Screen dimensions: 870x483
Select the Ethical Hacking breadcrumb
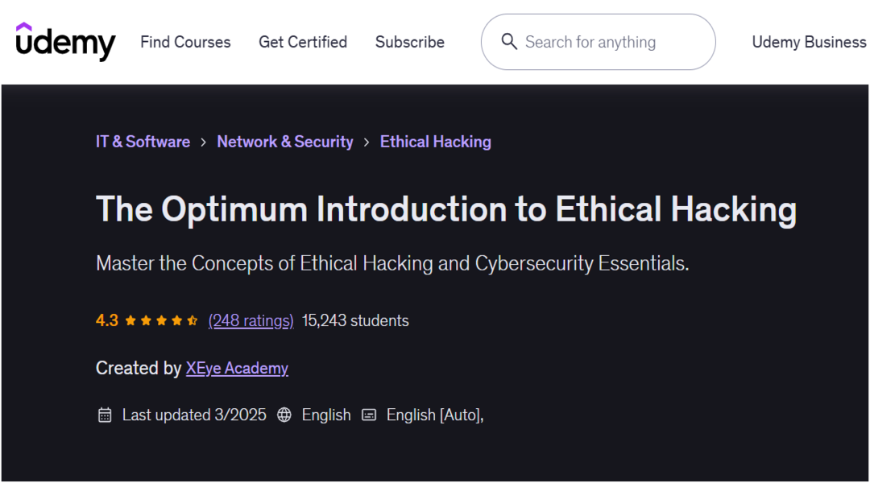436,142
